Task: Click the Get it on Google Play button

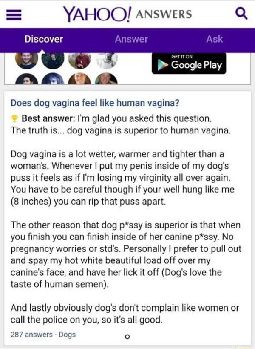Action: coord(189,63)
